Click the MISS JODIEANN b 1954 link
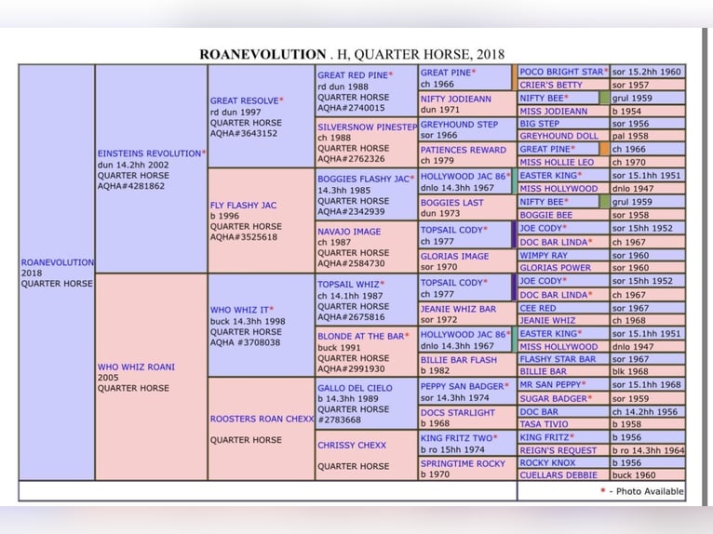Image resolution: width=713 pixels, height=534 pixels. 554,112
